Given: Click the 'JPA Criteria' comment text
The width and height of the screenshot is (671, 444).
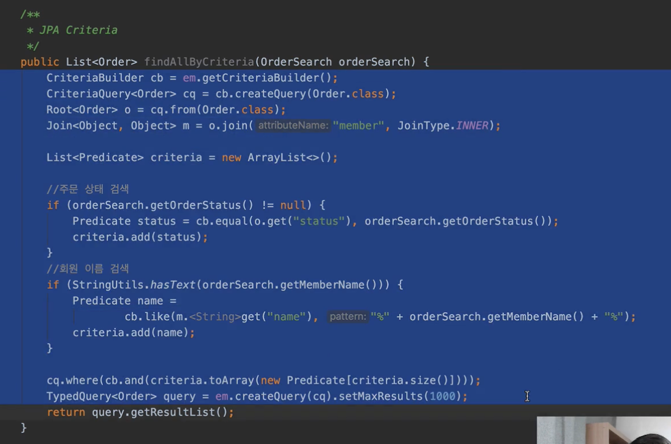Looking at the screenshot, I should click(x=78, y=30).
